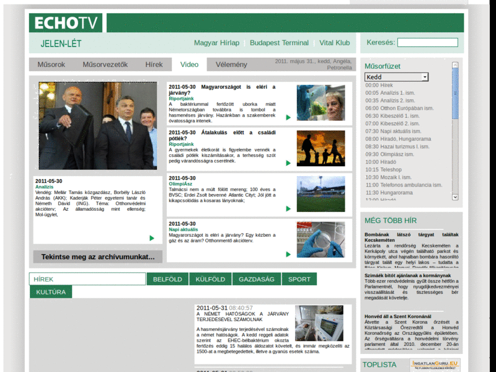Click the JELEN-LÉT heading link
496x372 pixels.
61,43
